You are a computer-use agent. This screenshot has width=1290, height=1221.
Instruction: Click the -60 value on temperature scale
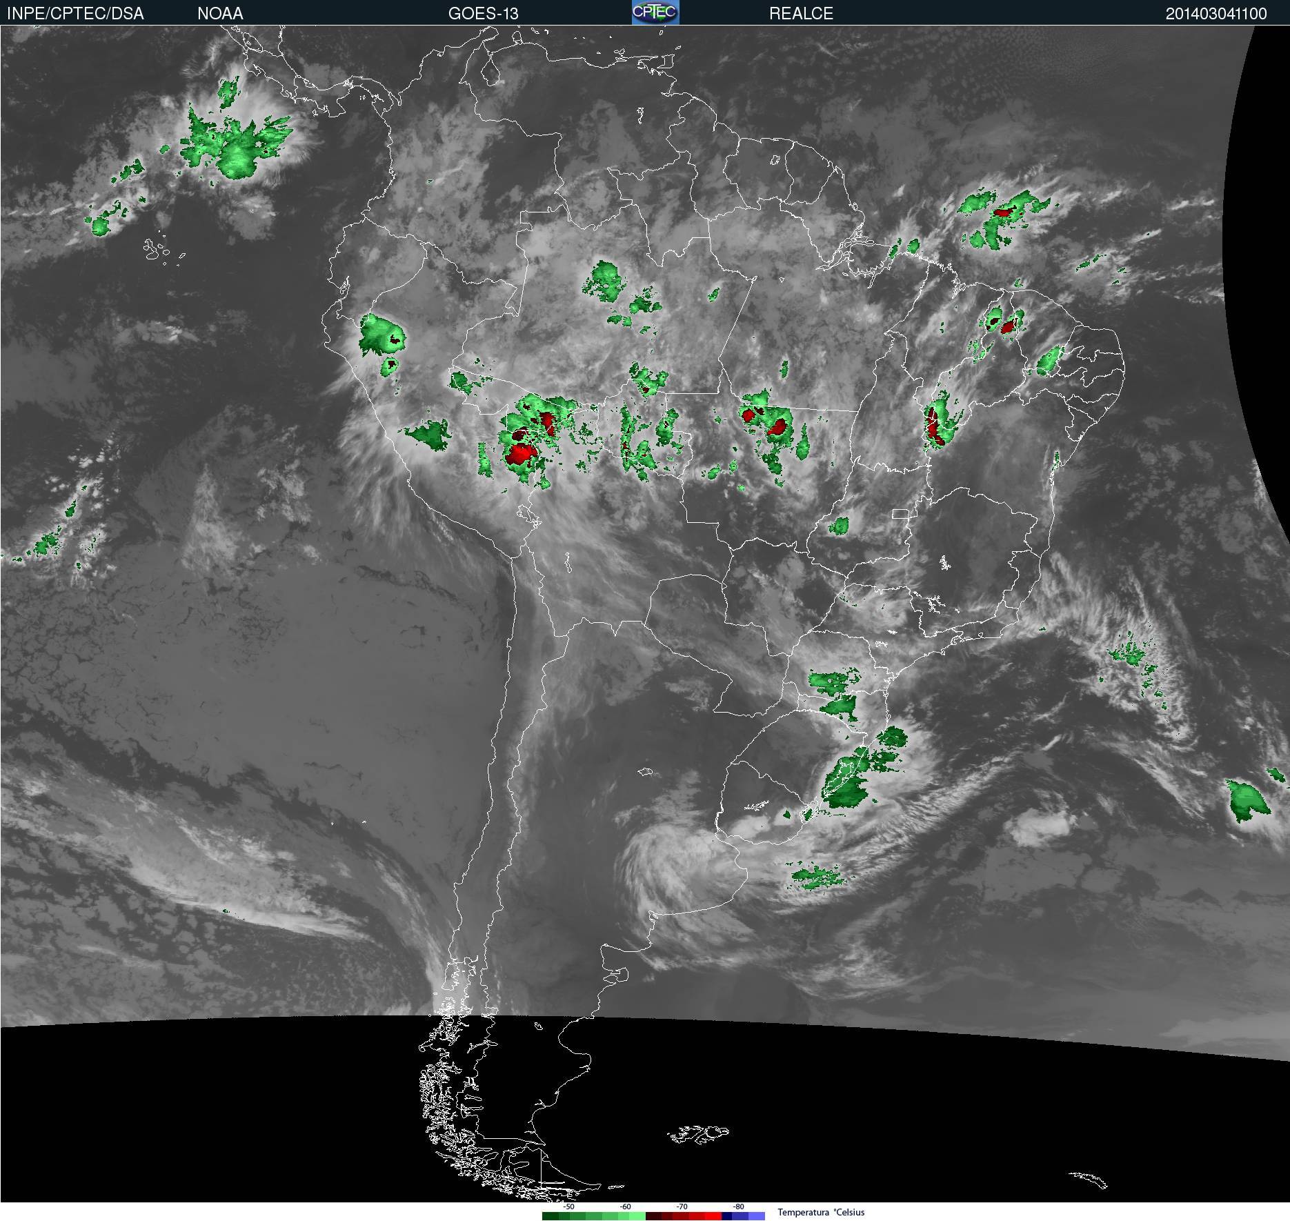pyautogui.click(x=625, y=1207)
